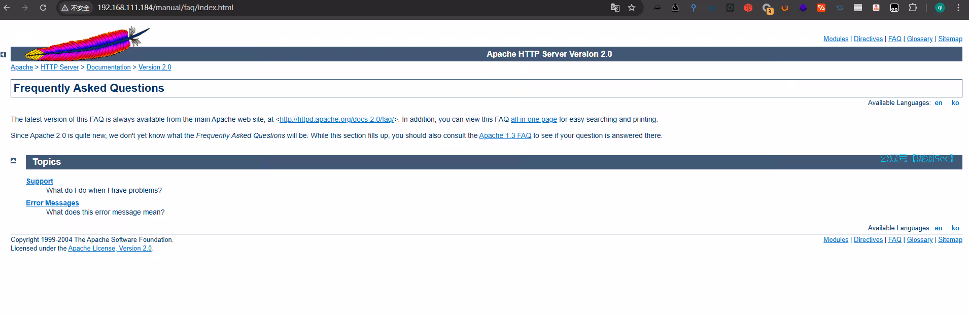Open the Error Messages topic link

[52, 203]
